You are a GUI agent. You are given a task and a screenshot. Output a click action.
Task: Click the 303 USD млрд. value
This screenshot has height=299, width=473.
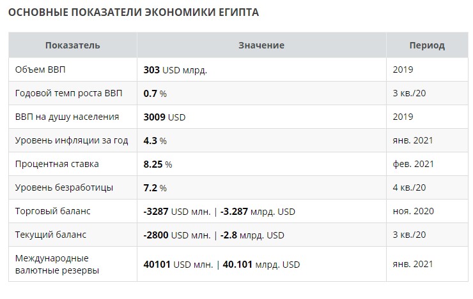pos(175,69)
